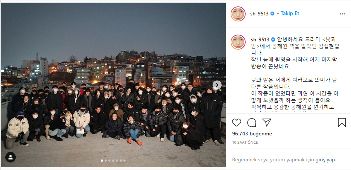Save post with the bookmark icon
Viewport: 351px width, 170px height.
(x=342, y=123)
